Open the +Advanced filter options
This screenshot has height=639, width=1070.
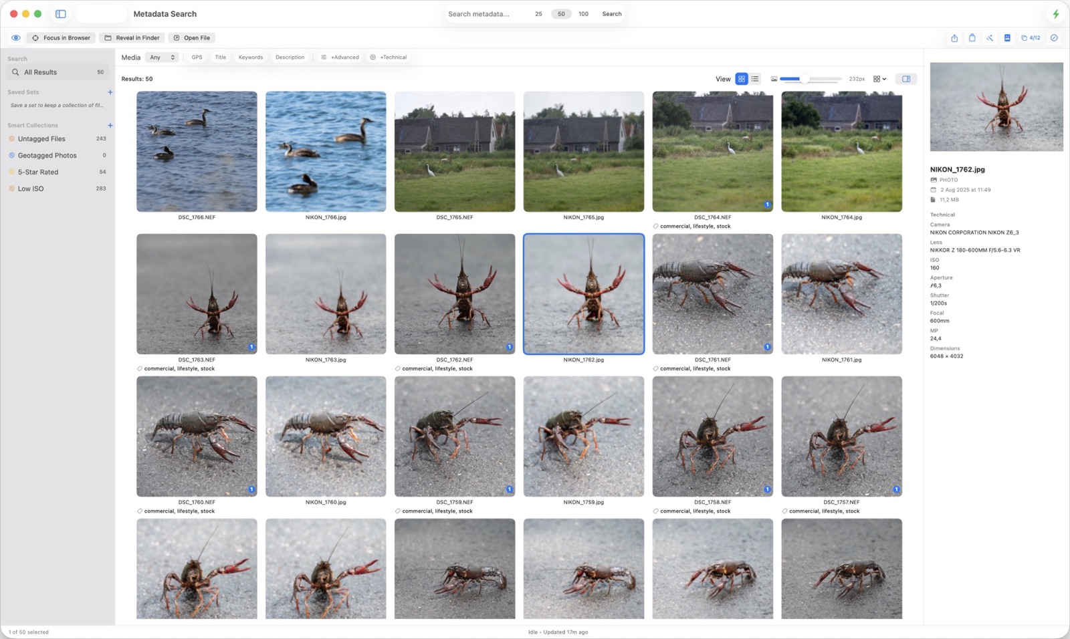click(x=340, y=57)
